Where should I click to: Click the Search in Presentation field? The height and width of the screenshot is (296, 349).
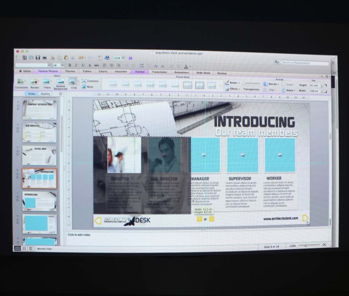point(304,63)
